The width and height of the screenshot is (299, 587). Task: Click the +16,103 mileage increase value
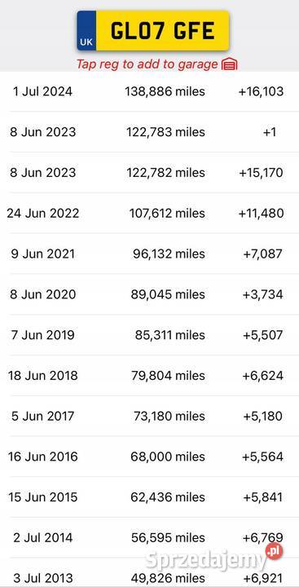(261, 91)
